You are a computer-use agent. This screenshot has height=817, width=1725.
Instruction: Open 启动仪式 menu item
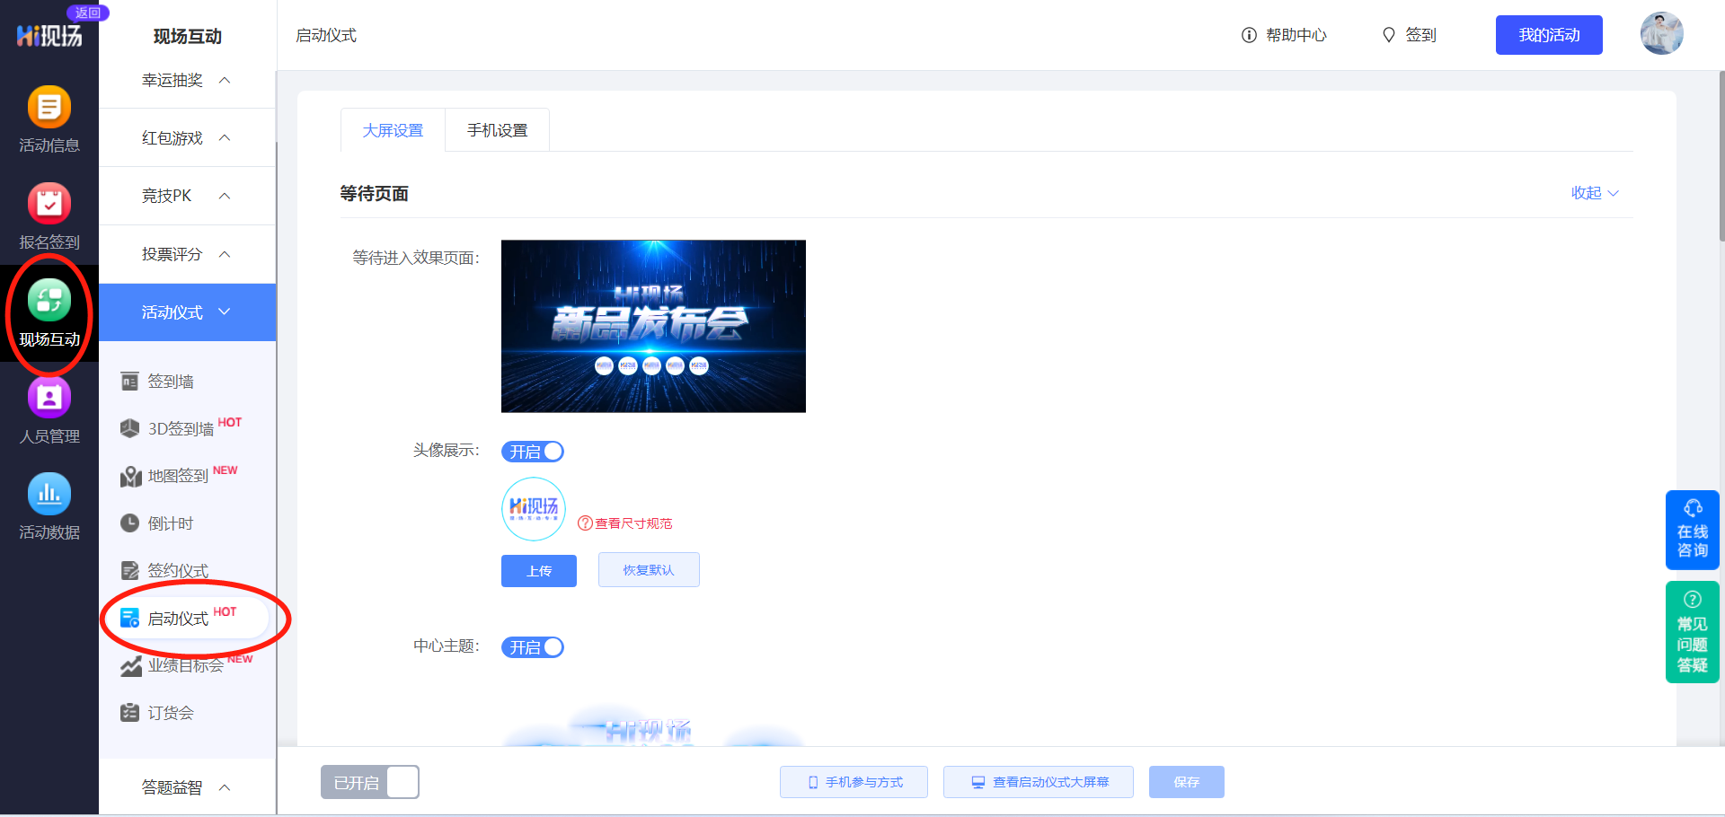pos(178,619)
